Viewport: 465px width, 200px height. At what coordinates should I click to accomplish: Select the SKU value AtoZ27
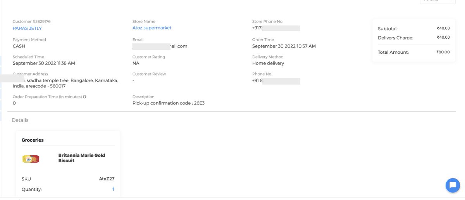coord(107,179)
